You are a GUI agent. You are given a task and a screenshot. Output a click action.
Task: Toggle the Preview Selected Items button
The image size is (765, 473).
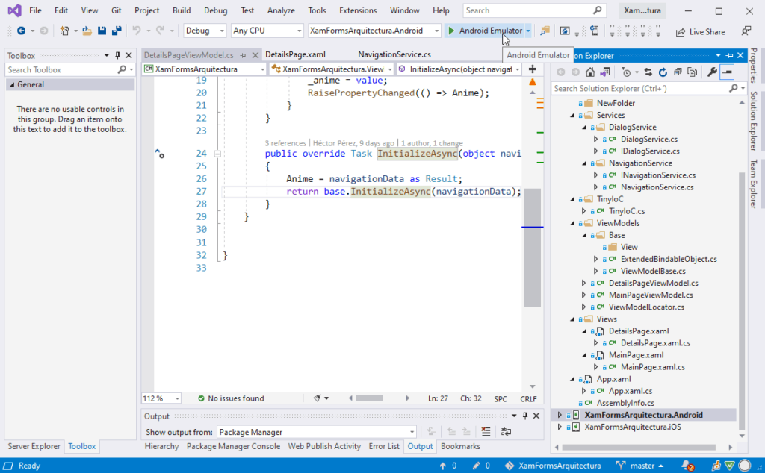(728, 72)
